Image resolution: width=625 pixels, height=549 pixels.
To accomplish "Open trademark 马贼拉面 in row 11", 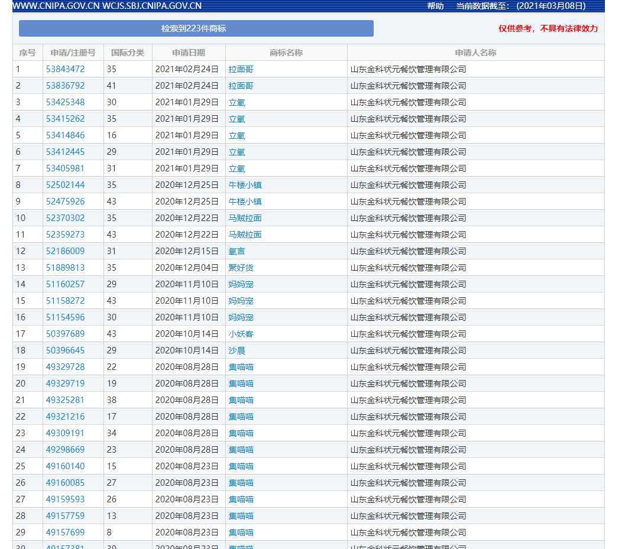I will click(245, 235).
